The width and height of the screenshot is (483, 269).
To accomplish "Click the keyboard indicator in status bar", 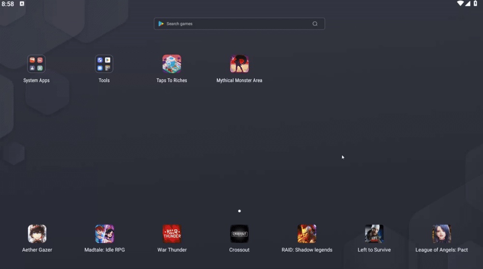I will [22, 4].
